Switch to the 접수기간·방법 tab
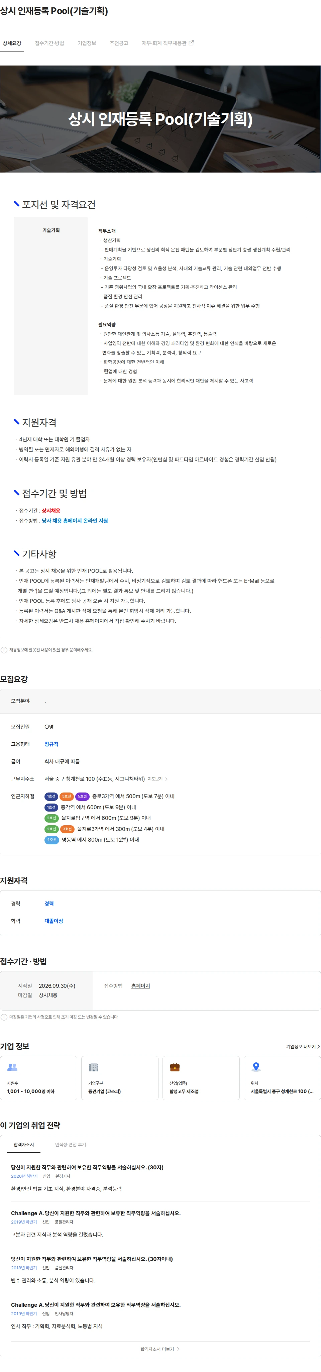The width and height of the screenshot is (321, 1372). 49,43
